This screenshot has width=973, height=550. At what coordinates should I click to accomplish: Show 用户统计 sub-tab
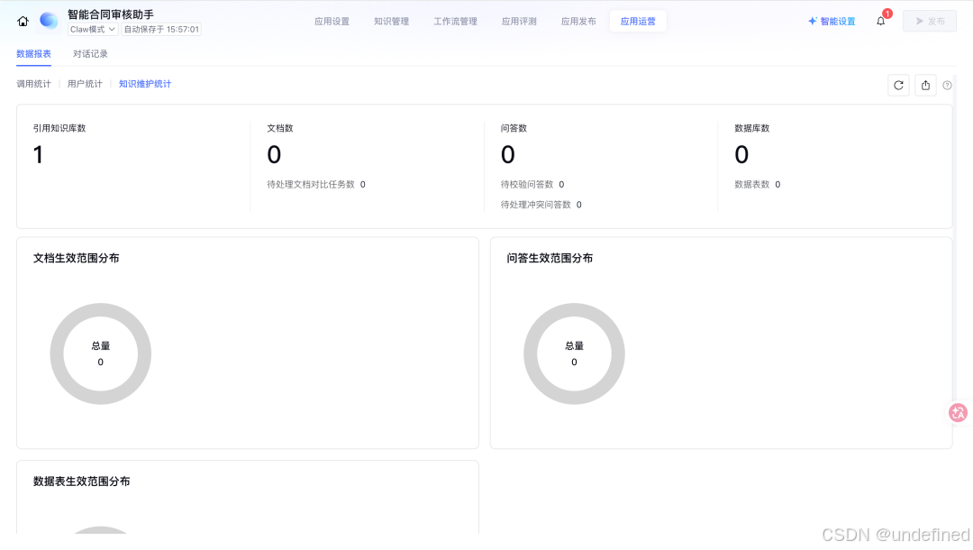pos(85,84)
